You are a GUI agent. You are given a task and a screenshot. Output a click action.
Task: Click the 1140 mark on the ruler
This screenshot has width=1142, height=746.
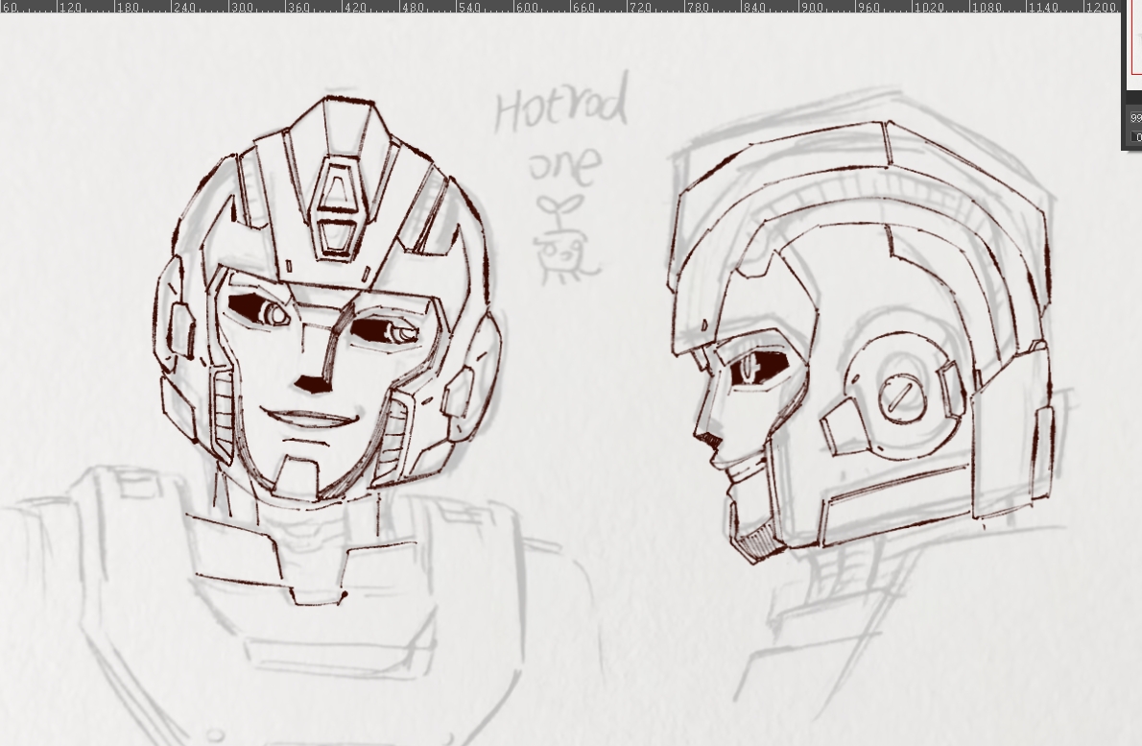pos(1041,7)
